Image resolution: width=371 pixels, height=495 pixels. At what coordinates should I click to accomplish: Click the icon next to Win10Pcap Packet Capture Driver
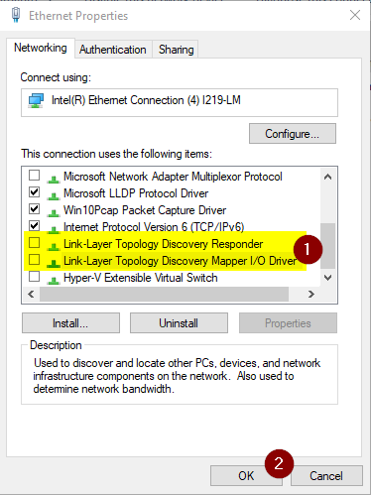[54, 212]
